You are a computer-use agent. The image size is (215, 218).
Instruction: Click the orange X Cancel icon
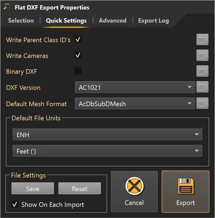click(x=135, y=186)
